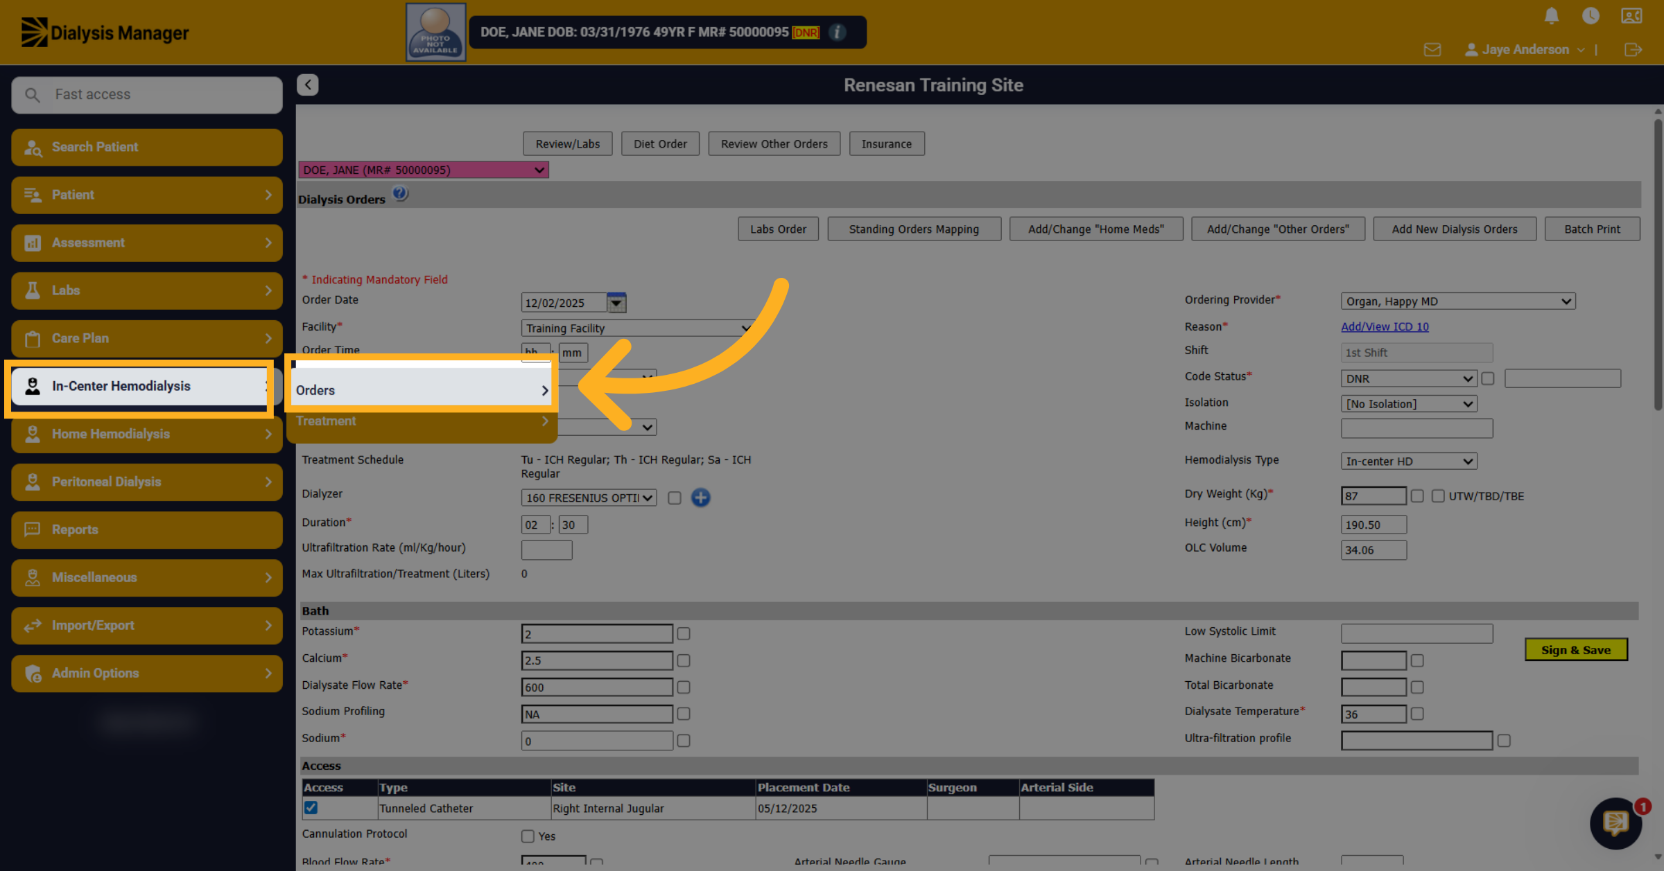Collapse the sidebar with the back arrow
Image resolution: width=1664 pixels, height=871 pixels.
(x=308, y=85)
